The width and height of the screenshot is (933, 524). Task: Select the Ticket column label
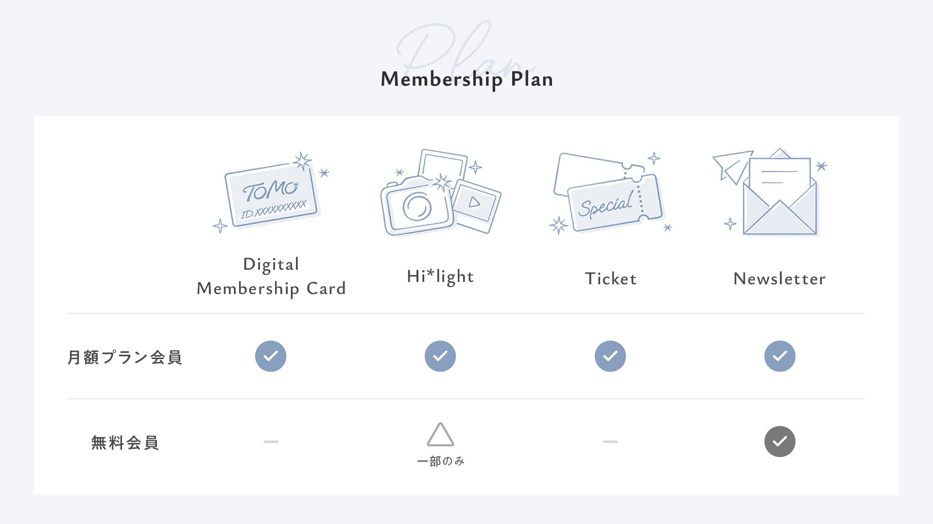[610, 278]
